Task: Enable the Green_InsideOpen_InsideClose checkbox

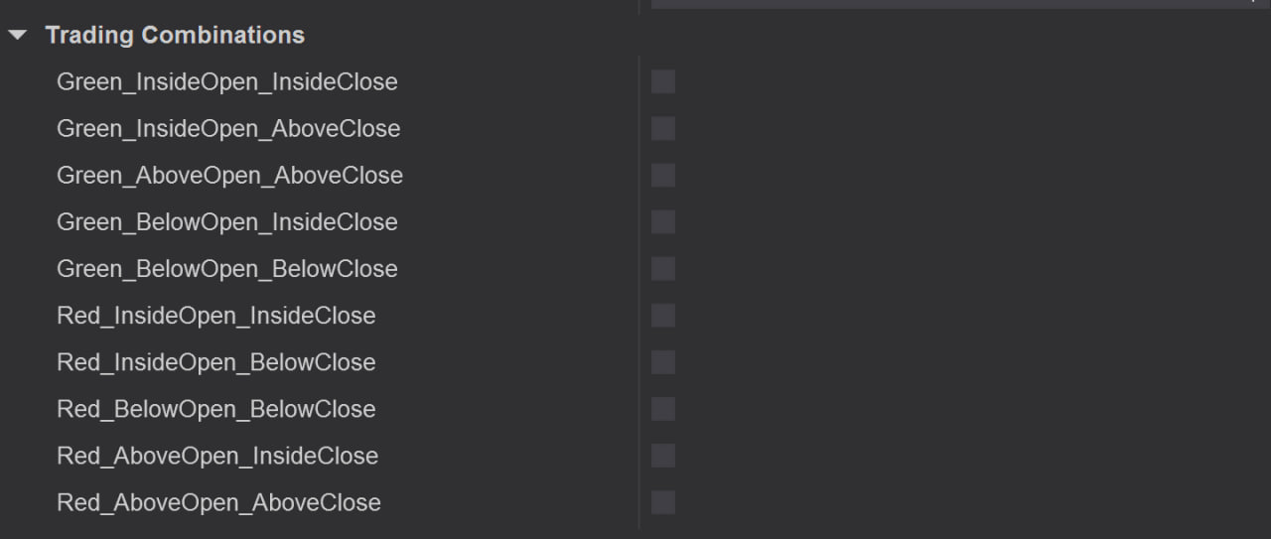Action: pos(663,81)
